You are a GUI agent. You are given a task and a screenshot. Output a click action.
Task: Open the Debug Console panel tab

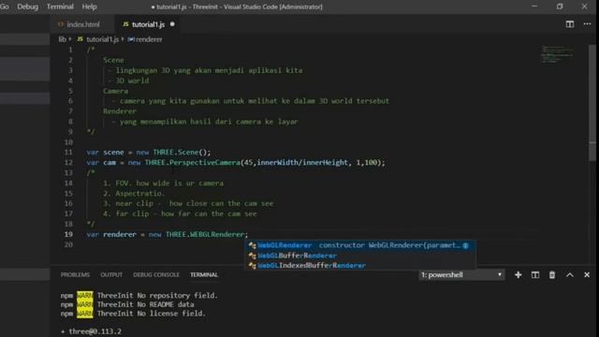coord(156,274)
